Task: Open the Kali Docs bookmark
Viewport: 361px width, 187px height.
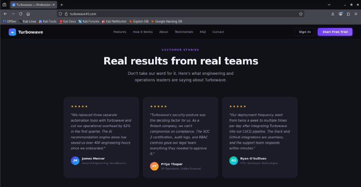Action: tap(67, 21)
